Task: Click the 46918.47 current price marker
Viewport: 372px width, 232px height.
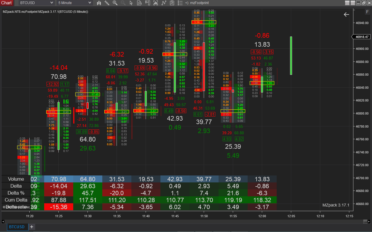Action: coord(362,37)
